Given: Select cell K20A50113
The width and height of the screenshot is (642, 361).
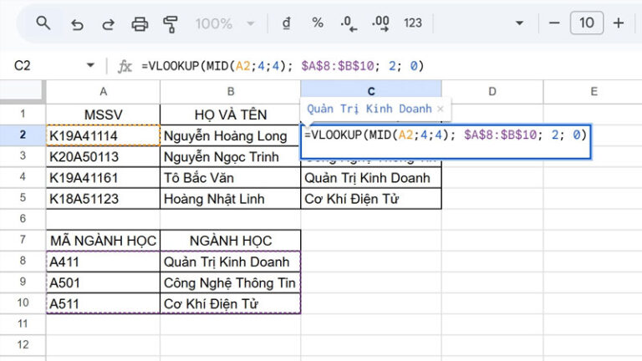Looking at the screenshot, I should click(x=103, y=157).
